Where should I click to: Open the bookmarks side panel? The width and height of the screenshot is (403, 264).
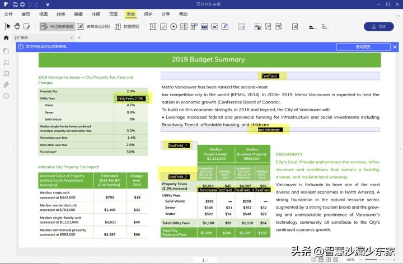(x=6, y=63)
